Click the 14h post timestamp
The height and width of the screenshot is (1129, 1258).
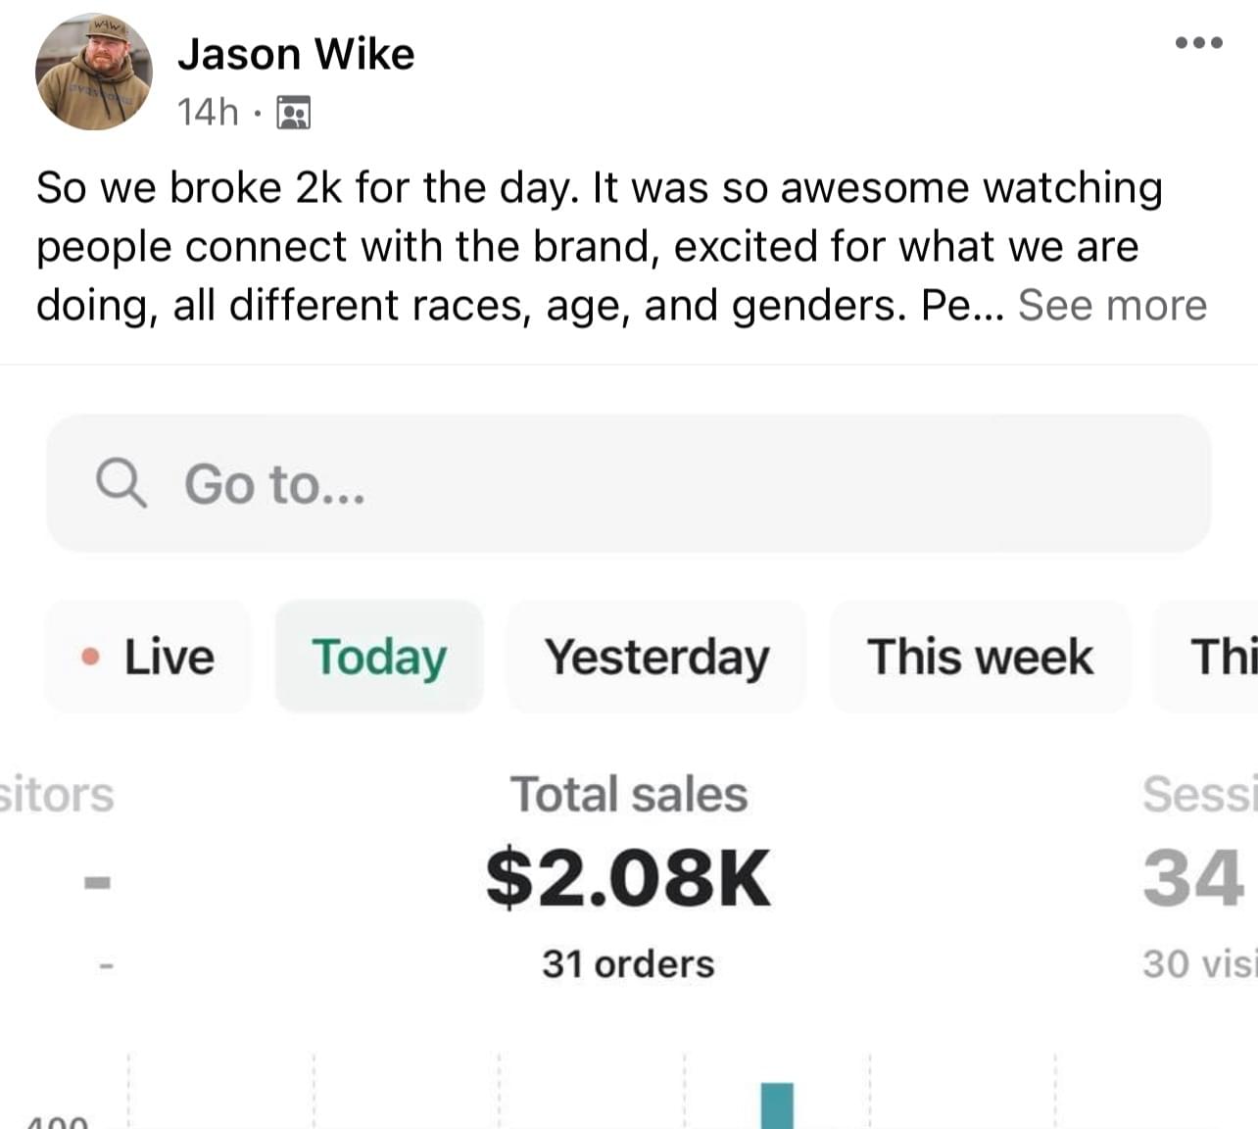click(207, 113)
